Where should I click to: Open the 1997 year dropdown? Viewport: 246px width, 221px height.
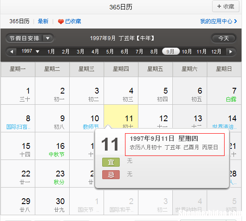point(30,51)
